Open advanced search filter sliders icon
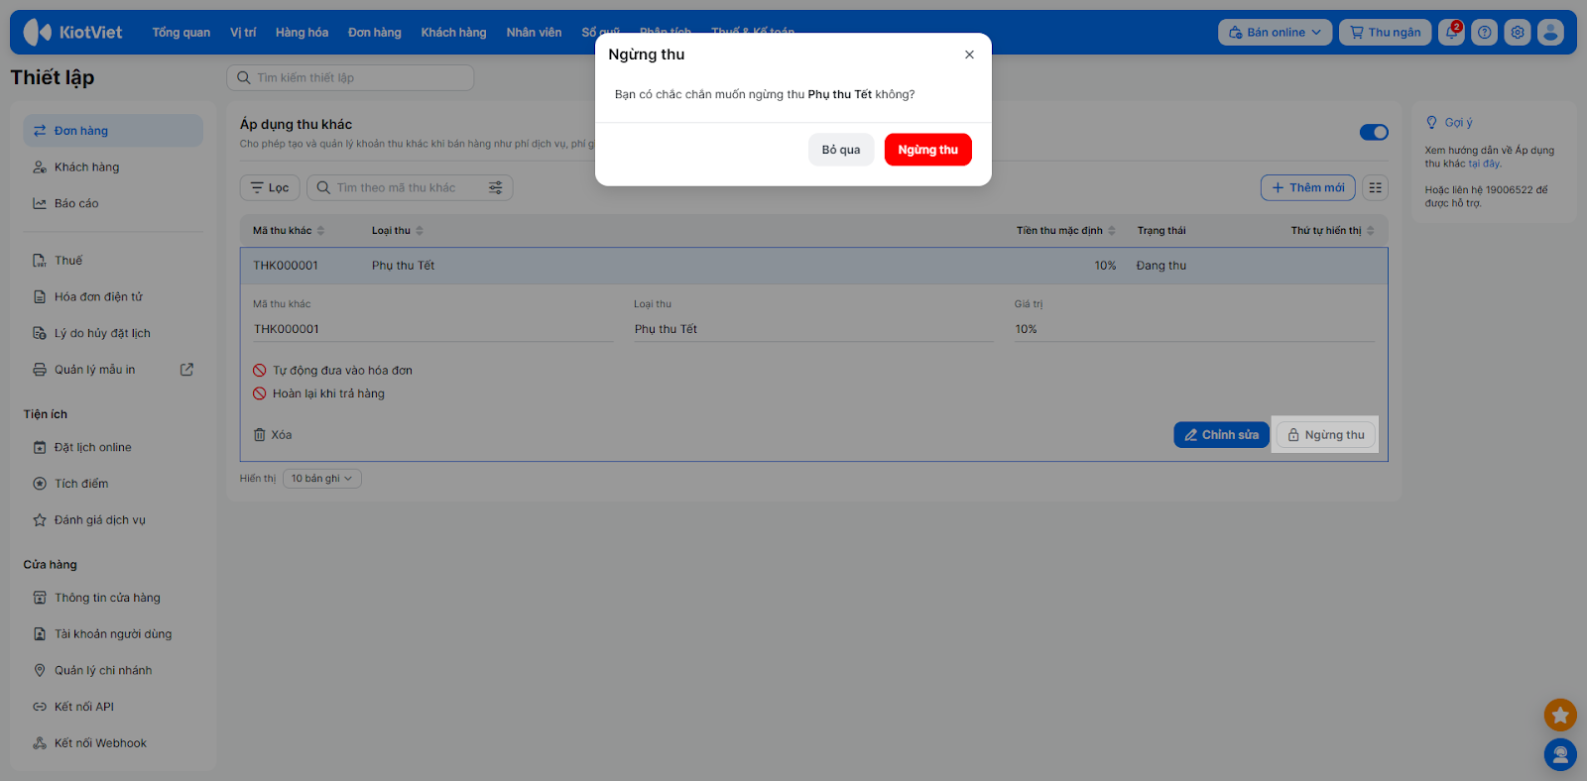This screenshot has height=781, width=1587. click(x=496, y=187)
